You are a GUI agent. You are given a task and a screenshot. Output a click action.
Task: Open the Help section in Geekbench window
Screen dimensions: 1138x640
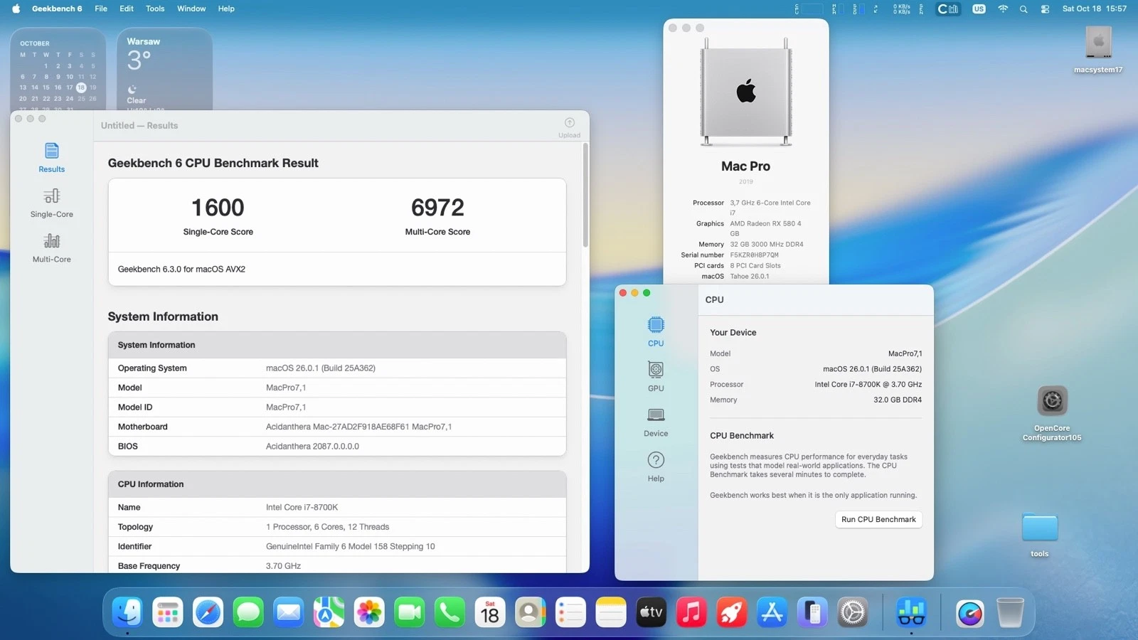[656, 467]
